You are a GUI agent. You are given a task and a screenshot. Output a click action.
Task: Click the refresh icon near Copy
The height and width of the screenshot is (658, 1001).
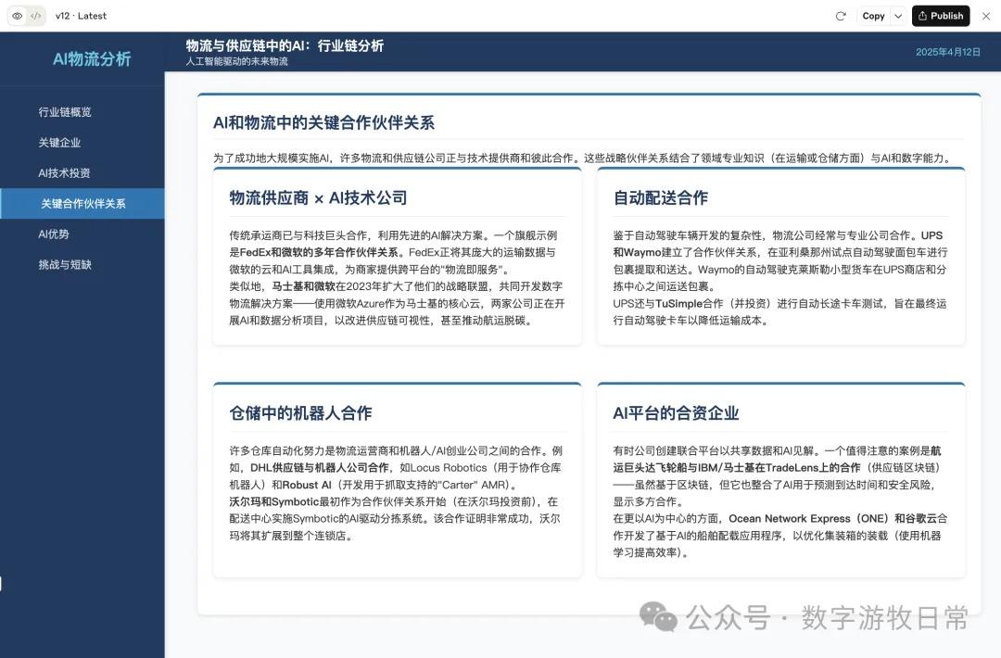pos(838,16)
